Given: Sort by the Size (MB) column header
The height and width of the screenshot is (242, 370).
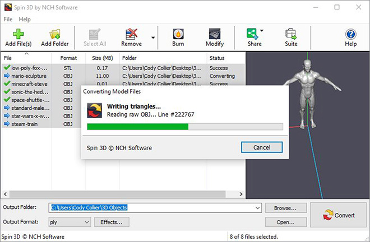Looking at the screenshot, I should click(103, 58).
